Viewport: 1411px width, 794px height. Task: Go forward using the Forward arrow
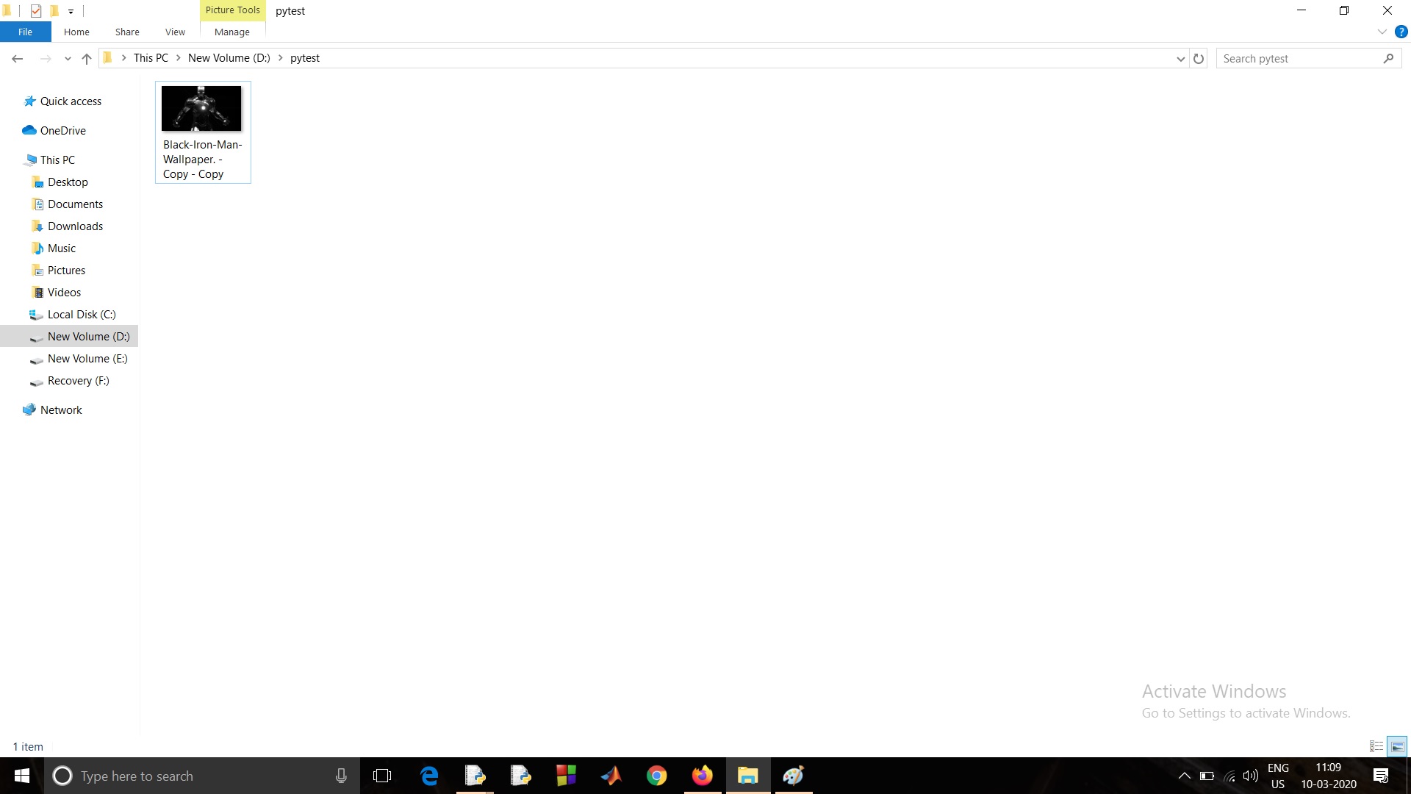pyautogui.click(x=46, y=58)
